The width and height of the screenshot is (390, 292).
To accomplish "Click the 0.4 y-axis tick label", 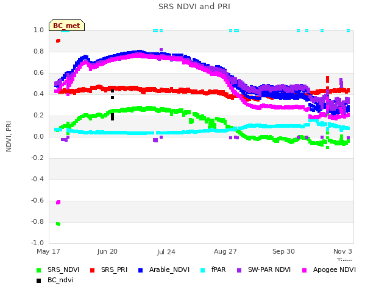I will click(x=39, y=94).
